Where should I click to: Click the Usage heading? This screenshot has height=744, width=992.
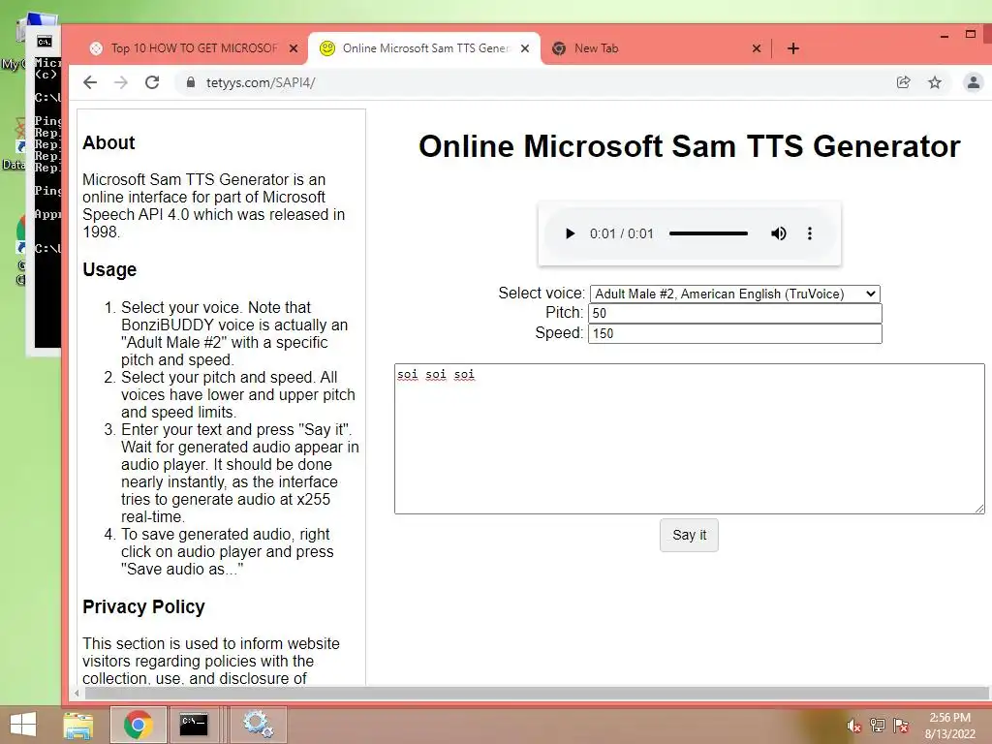[109, 269]
